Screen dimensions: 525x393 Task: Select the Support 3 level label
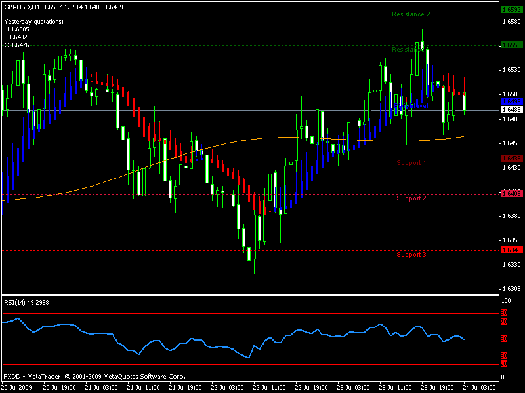[x=411, y=254]
